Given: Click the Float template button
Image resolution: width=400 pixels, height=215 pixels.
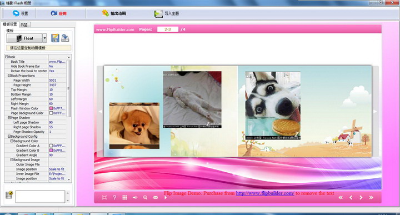Looking at the screenshot, I should [x=24, y=38].
